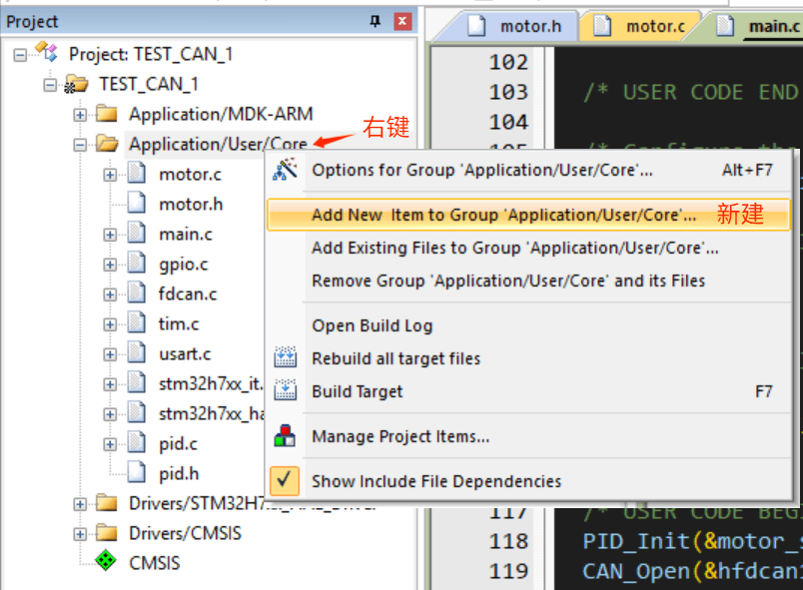Viewport: 803px width, 590px height.
Task: Select pid.h in the project tree
Action: pyautogui.click(x=178, y=473)
